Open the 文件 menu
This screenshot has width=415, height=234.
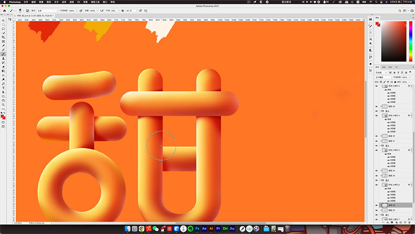tap(26, 2)
